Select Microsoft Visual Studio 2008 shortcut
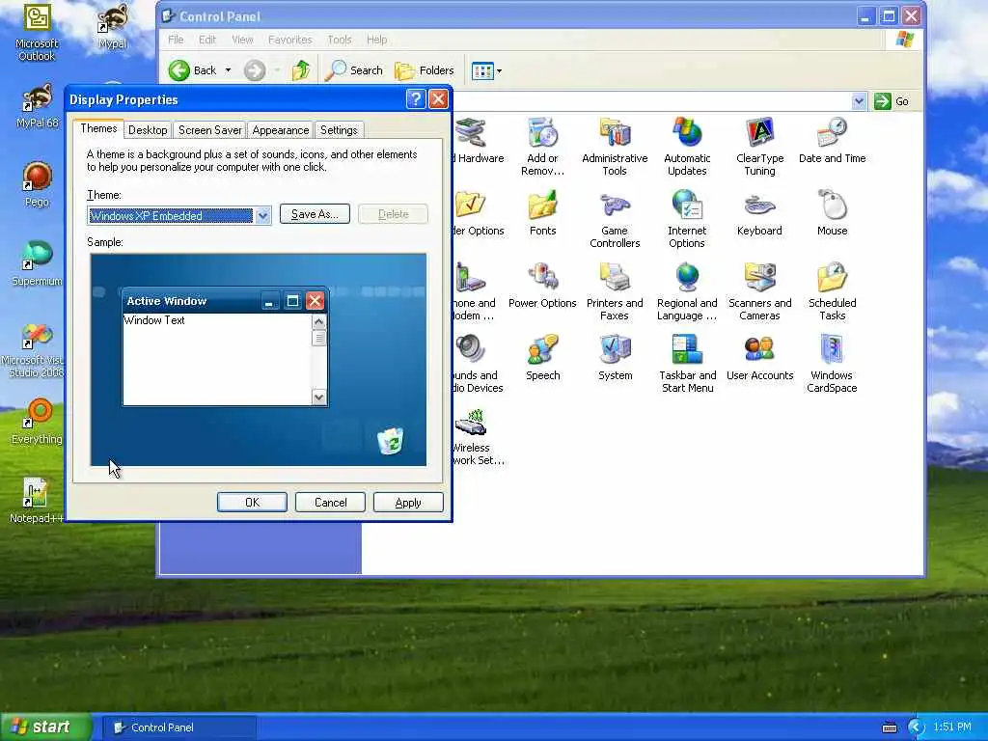The image size is (988, 741). (x=37, y=350)
